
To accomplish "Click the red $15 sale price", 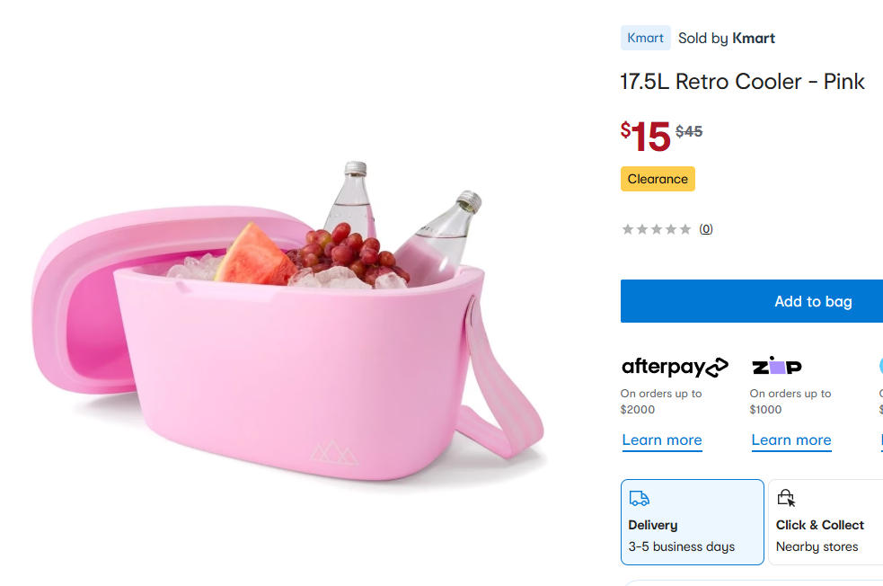I will (x=646, y=136).
